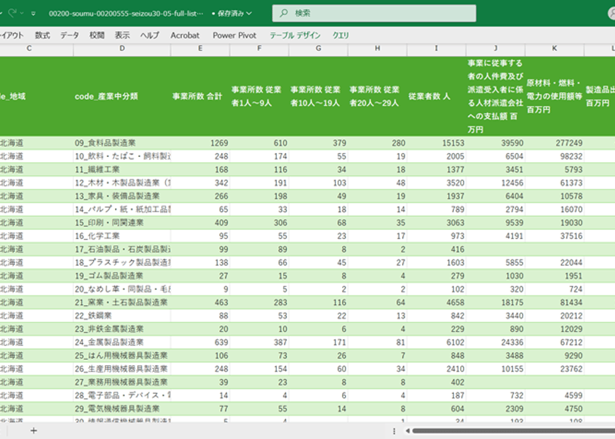Screen dimensions: 615x439
Task: Select the cell containing 15153
Action: pos(436,143)
